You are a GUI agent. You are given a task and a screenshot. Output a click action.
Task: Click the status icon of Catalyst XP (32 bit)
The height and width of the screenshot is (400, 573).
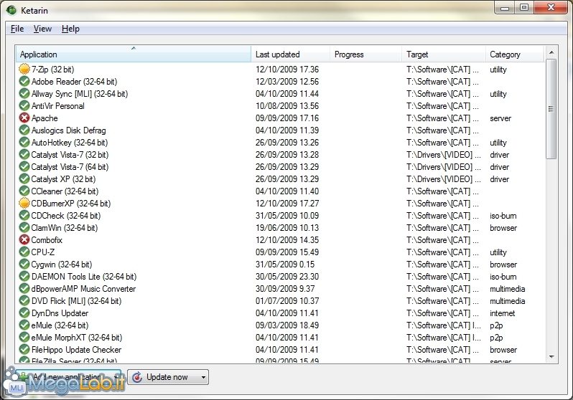(24, 178)
